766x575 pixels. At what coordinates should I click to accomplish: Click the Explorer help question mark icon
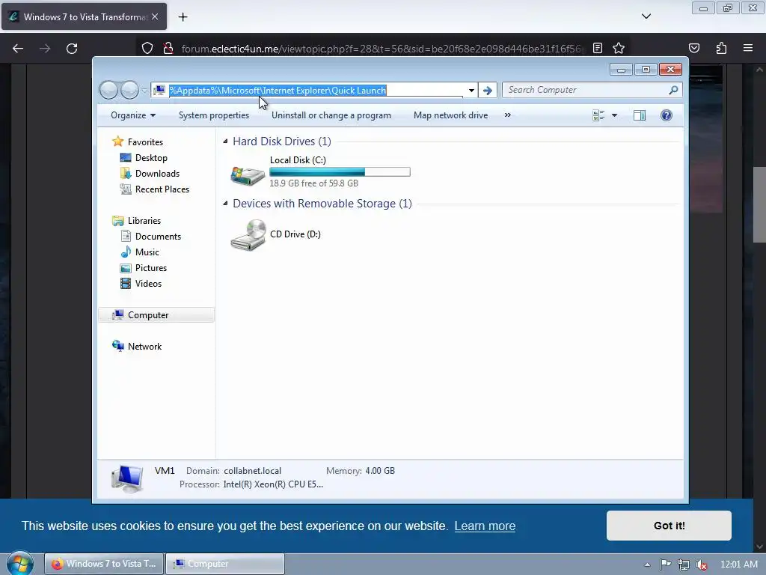[x=666, y=115]
